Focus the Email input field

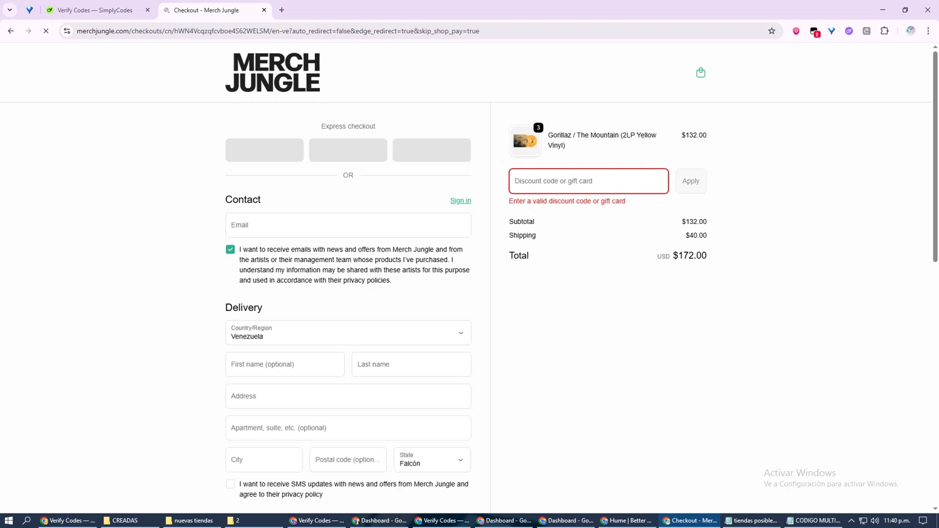coord(348,225)
